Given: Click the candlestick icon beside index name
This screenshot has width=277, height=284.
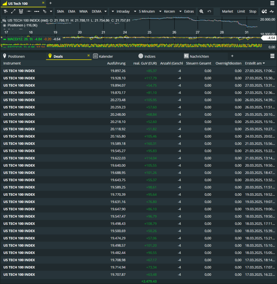Looking at the screenshot, I should tap(4, 20).
